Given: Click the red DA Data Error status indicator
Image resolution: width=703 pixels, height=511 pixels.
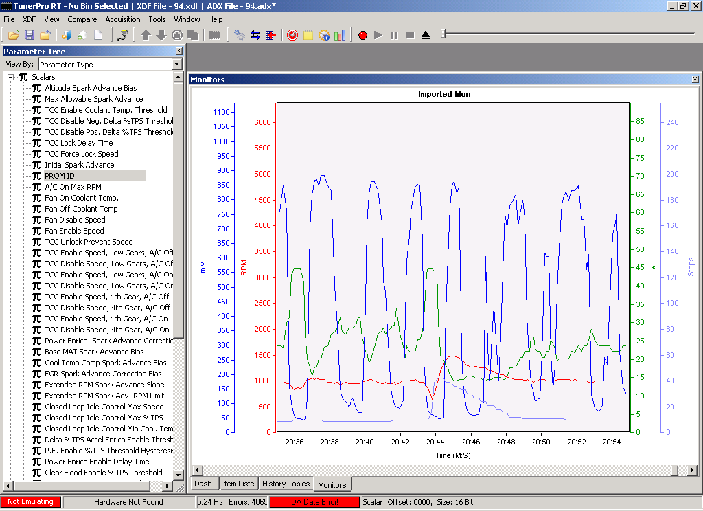Looking at the screenshot, I should pyautogui.click(x=314, y=502).
